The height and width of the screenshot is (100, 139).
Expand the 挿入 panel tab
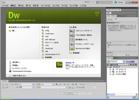coord(109,13)
